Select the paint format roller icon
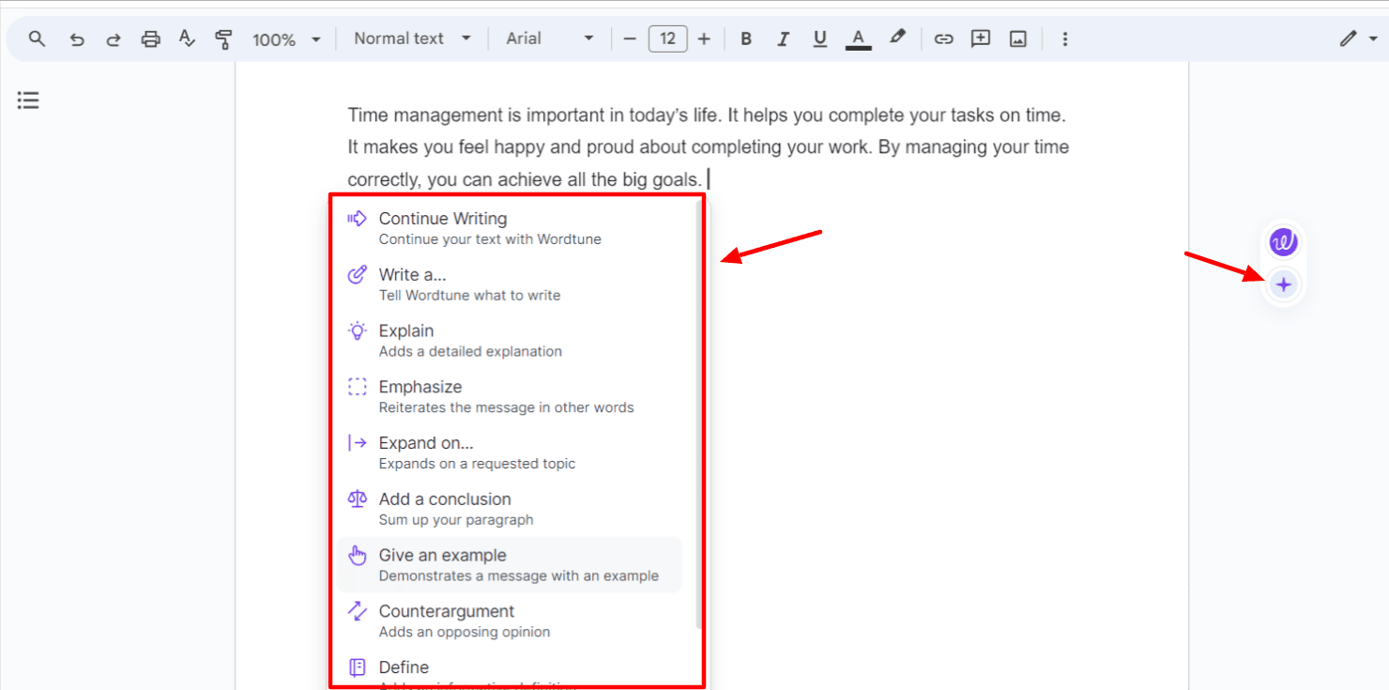 223,39
